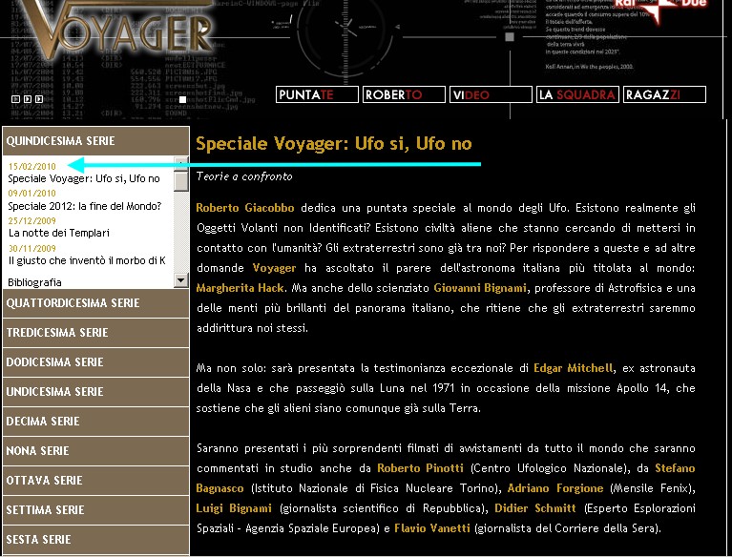Expand the NONA SERIE section
This screenshot has height=557, width=732.
coord(95,450)
